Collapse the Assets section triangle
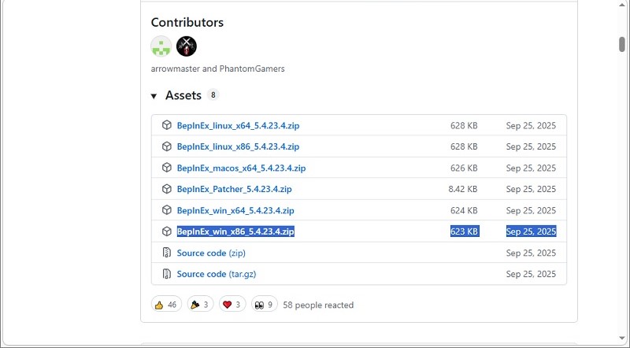 (154, 96)
